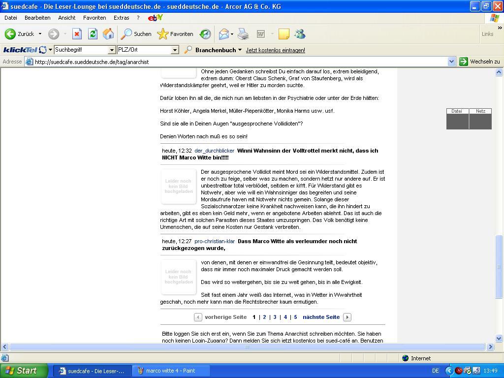The width and height of the screenshot is (504, 378).
Task: Go to the home page icon
Action: point(108,34)
